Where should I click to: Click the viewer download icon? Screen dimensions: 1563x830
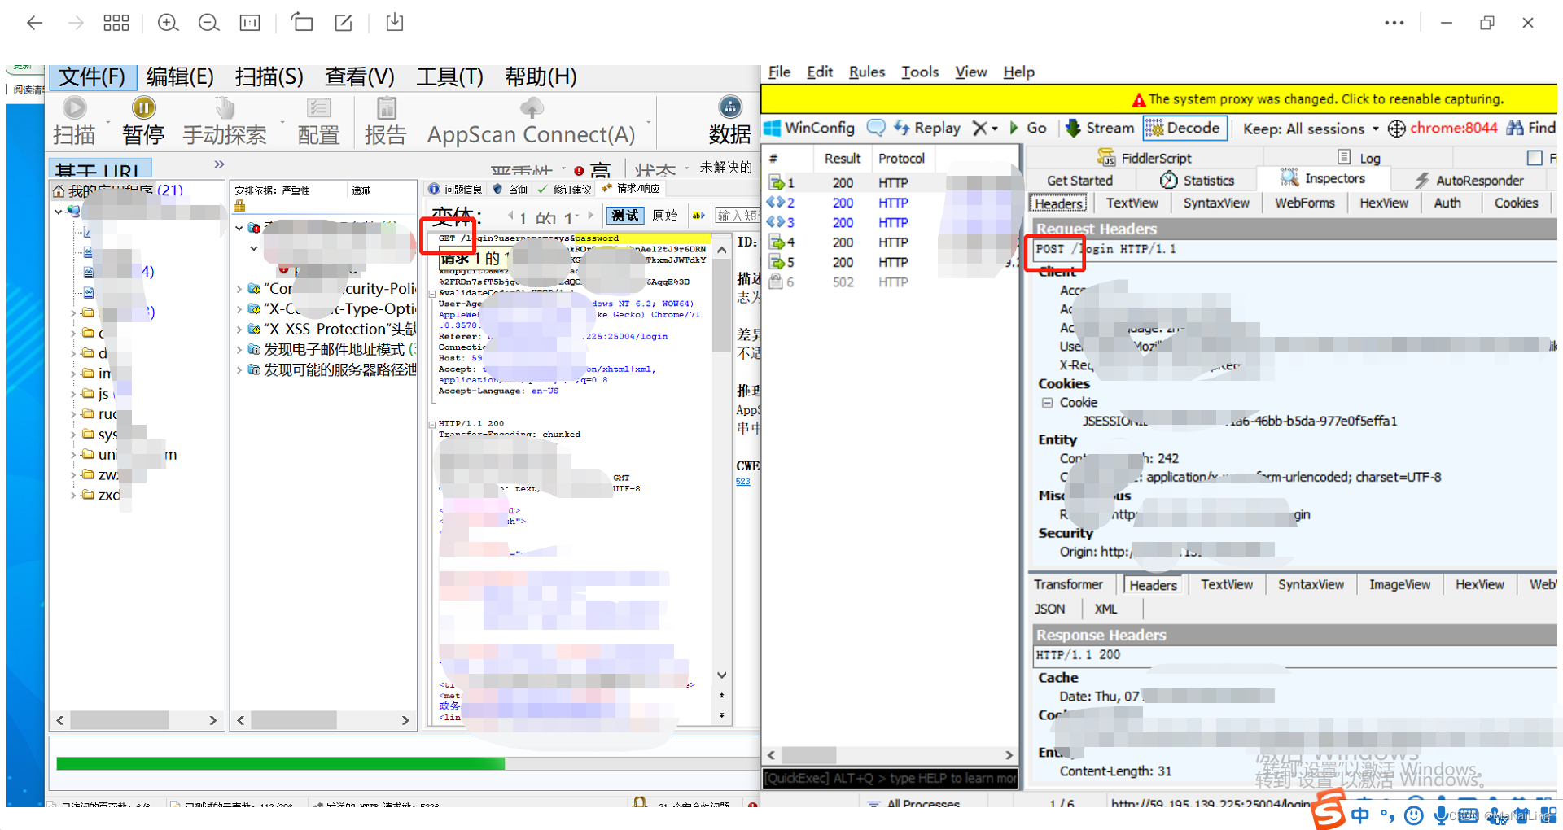coord(394,22)
